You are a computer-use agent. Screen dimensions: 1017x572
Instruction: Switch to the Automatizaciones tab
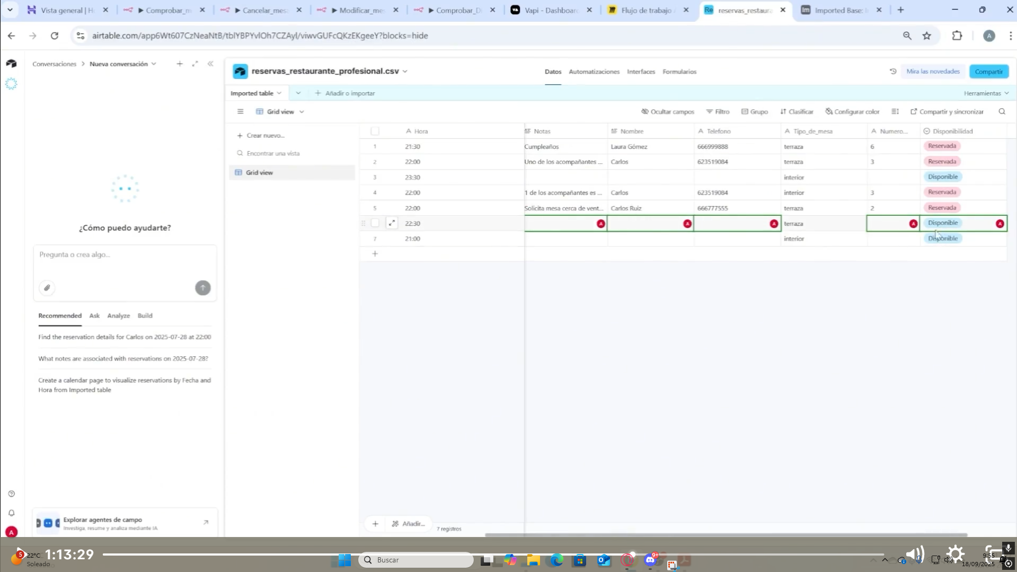[x=594, y=72]
